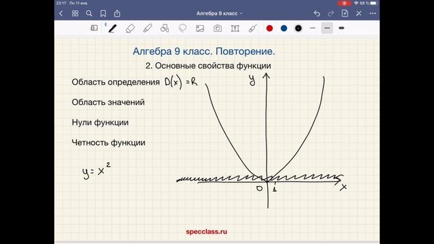This screenshot has width=434, height=244.
Task: Select the thickest stroke width
Action: coord(341,28)
